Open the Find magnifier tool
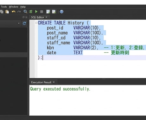 coord(25,11)
